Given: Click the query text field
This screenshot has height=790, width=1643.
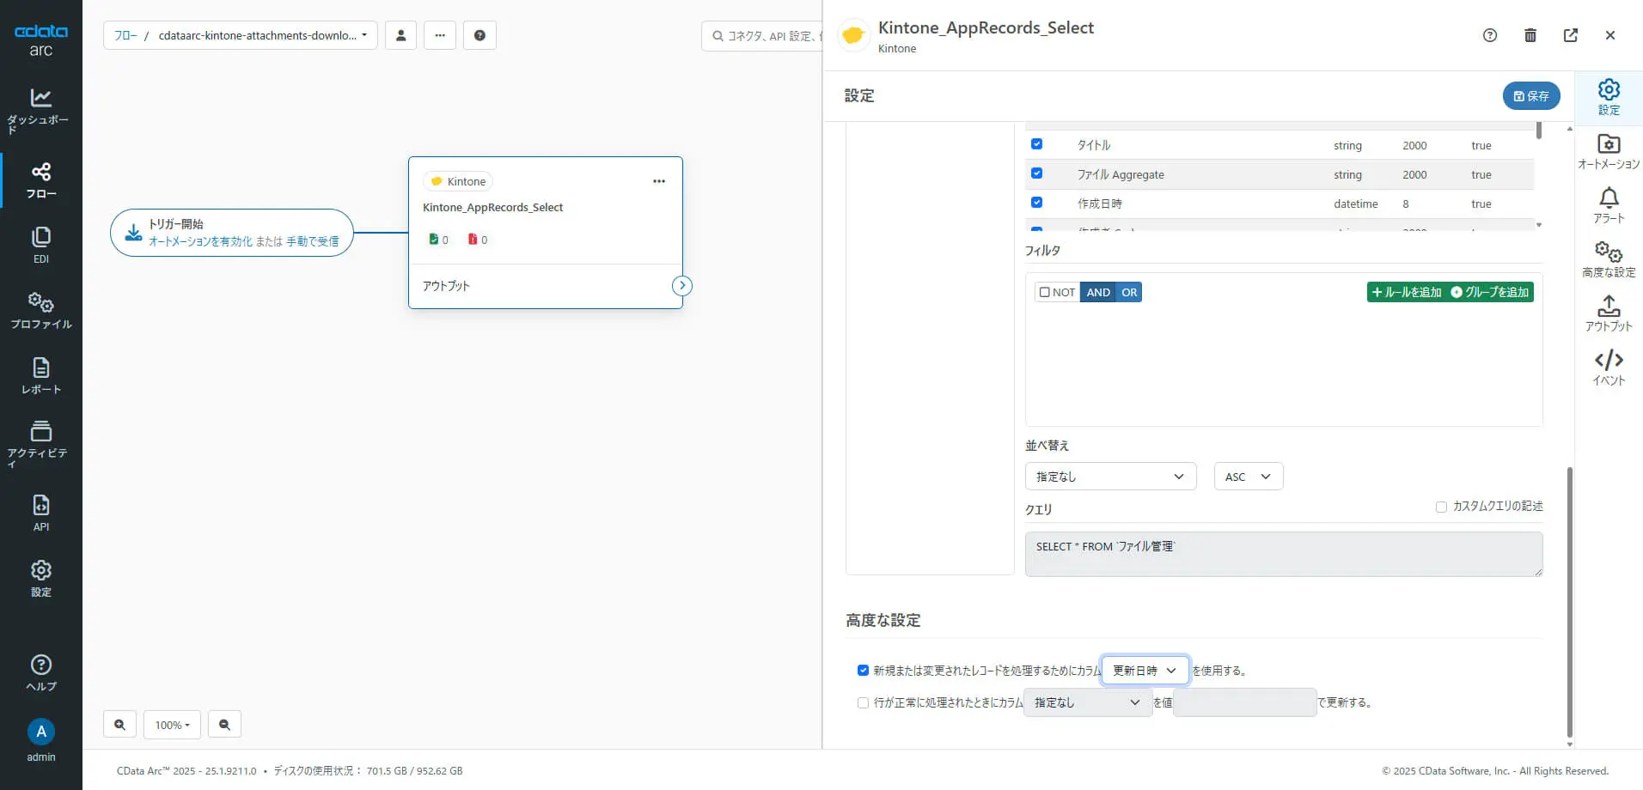Looking at the screenshot, I should [1283, 554].
